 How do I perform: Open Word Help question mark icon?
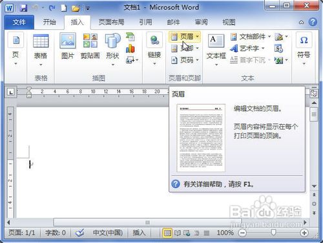coord(313,22)
